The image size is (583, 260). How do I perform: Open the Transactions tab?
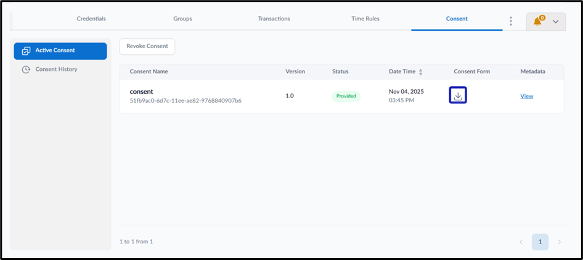coord(274,18)
